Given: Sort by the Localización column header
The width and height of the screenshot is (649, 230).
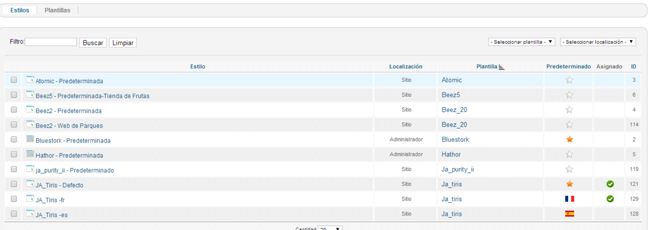Looking at the screenshot, I should tap(406, 66).
